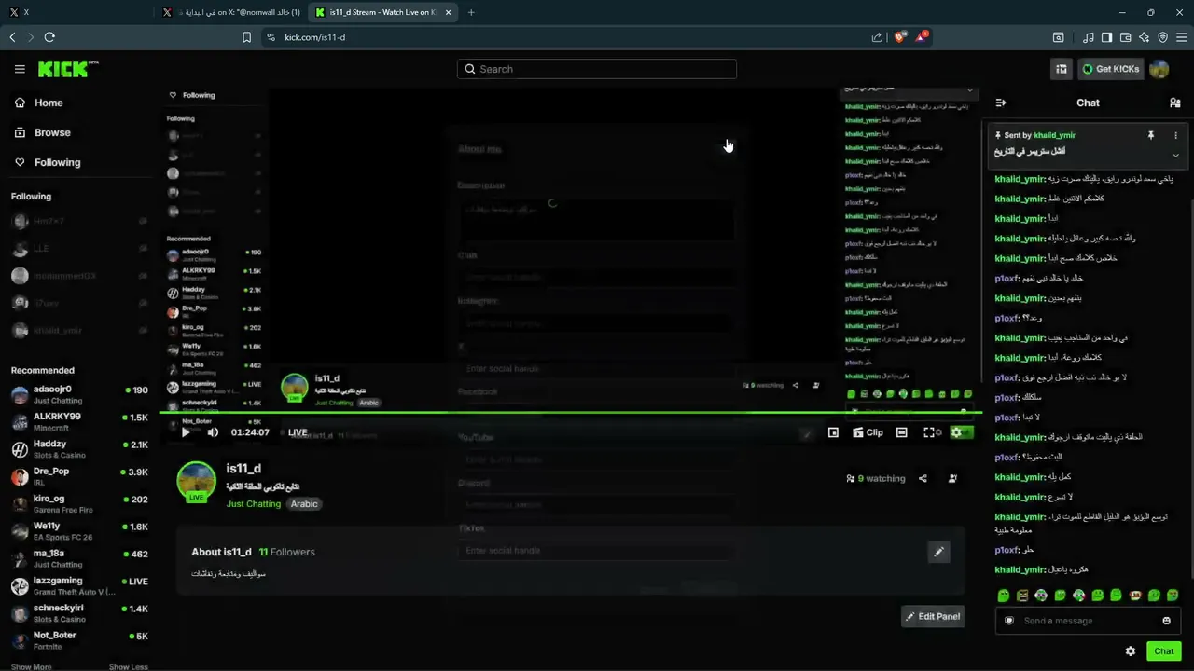Click the chat identity shield icon

(x=1008, y=621)
